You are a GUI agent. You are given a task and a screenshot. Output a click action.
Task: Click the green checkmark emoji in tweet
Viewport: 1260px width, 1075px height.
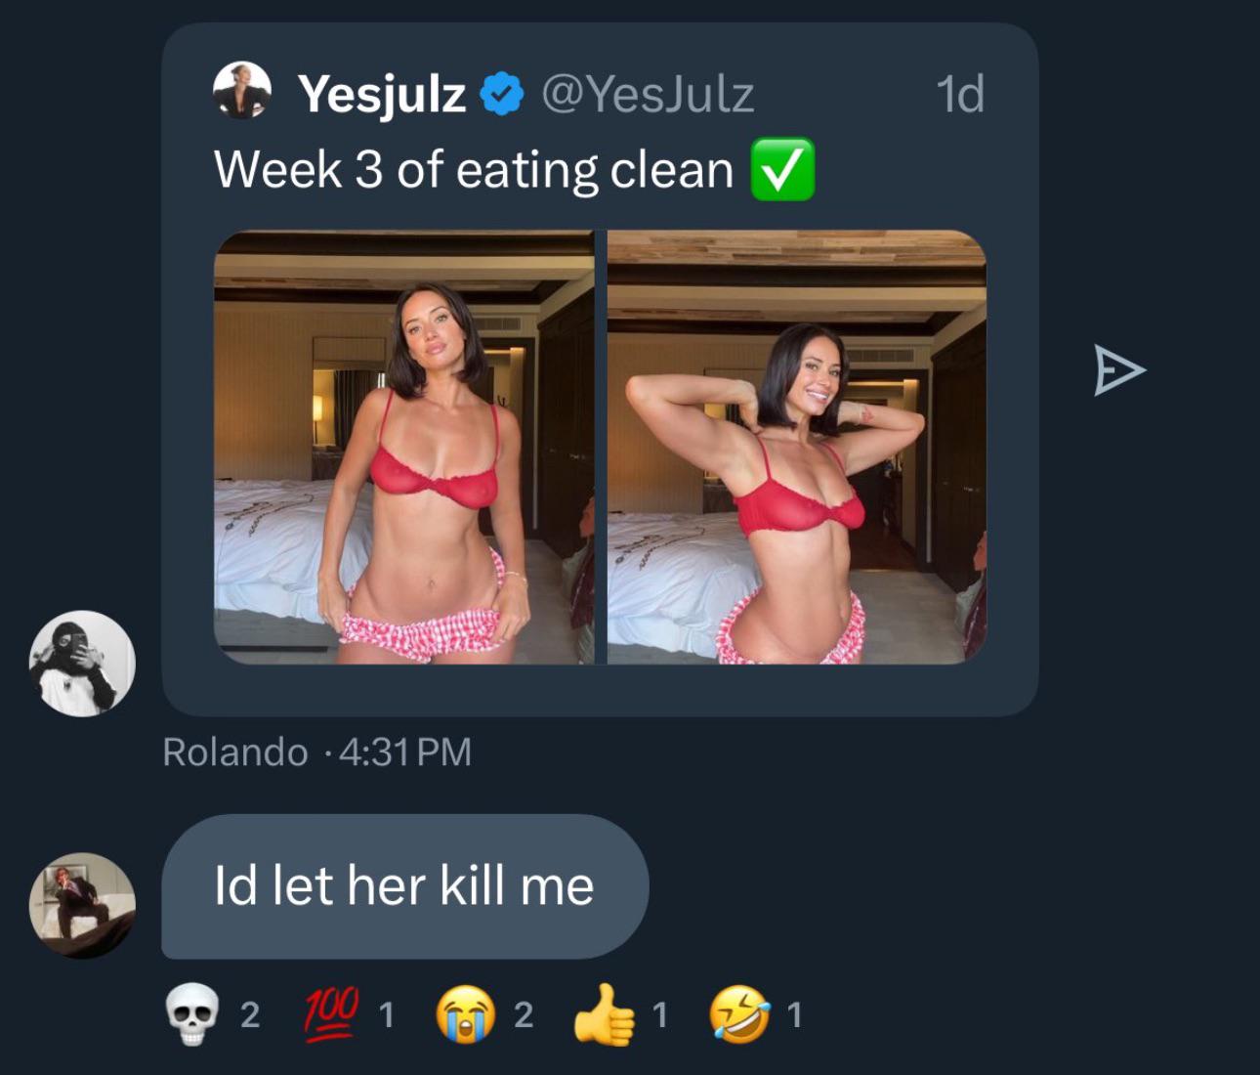pyautogui.click(x=781, y=170)
